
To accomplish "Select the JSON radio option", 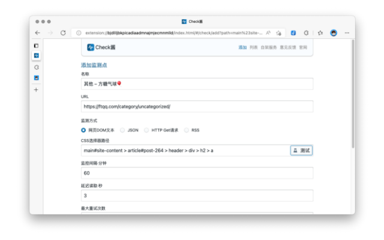I will [x=122, y=130].
